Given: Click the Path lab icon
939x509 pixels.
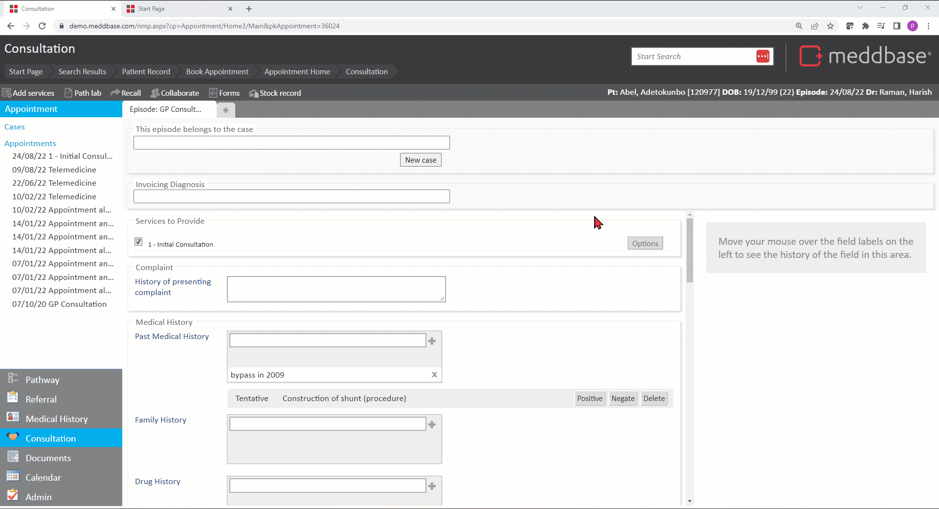Looking at the screenshot, I should [x=68, y=93].
